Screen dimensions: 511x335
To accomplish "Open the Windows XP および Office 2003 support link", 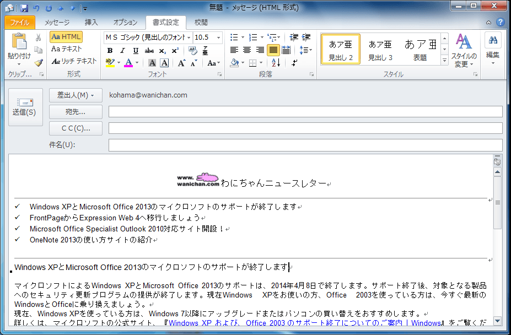I will click(x=305, y=323).
